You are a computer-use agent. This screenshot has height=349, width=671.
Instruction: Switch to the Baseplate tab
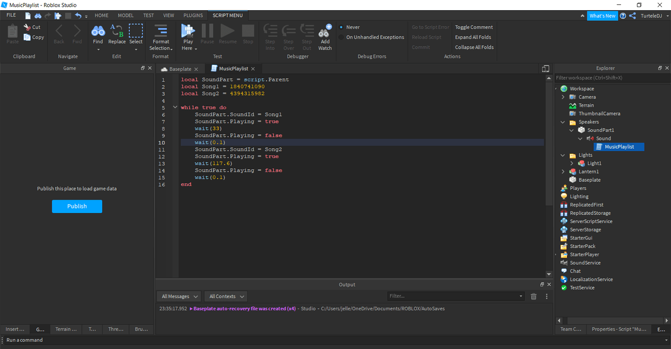tap(180, 69)
